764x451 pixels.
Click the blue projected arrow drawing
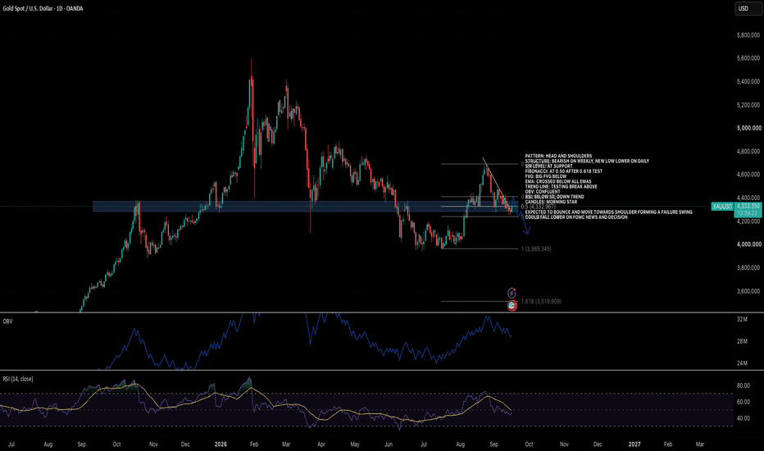pos(521,216)
